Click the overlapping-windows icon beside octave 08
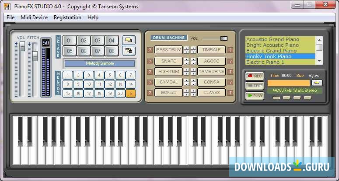This screenshot has width=339, height=181. [x=129, y=51]
